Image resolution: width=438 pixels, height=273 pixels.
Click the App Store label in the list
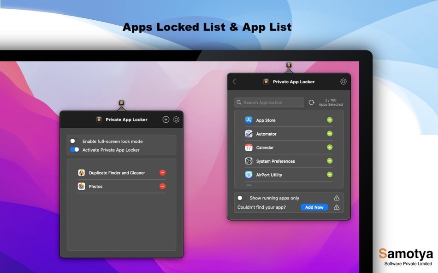[266, 120]
